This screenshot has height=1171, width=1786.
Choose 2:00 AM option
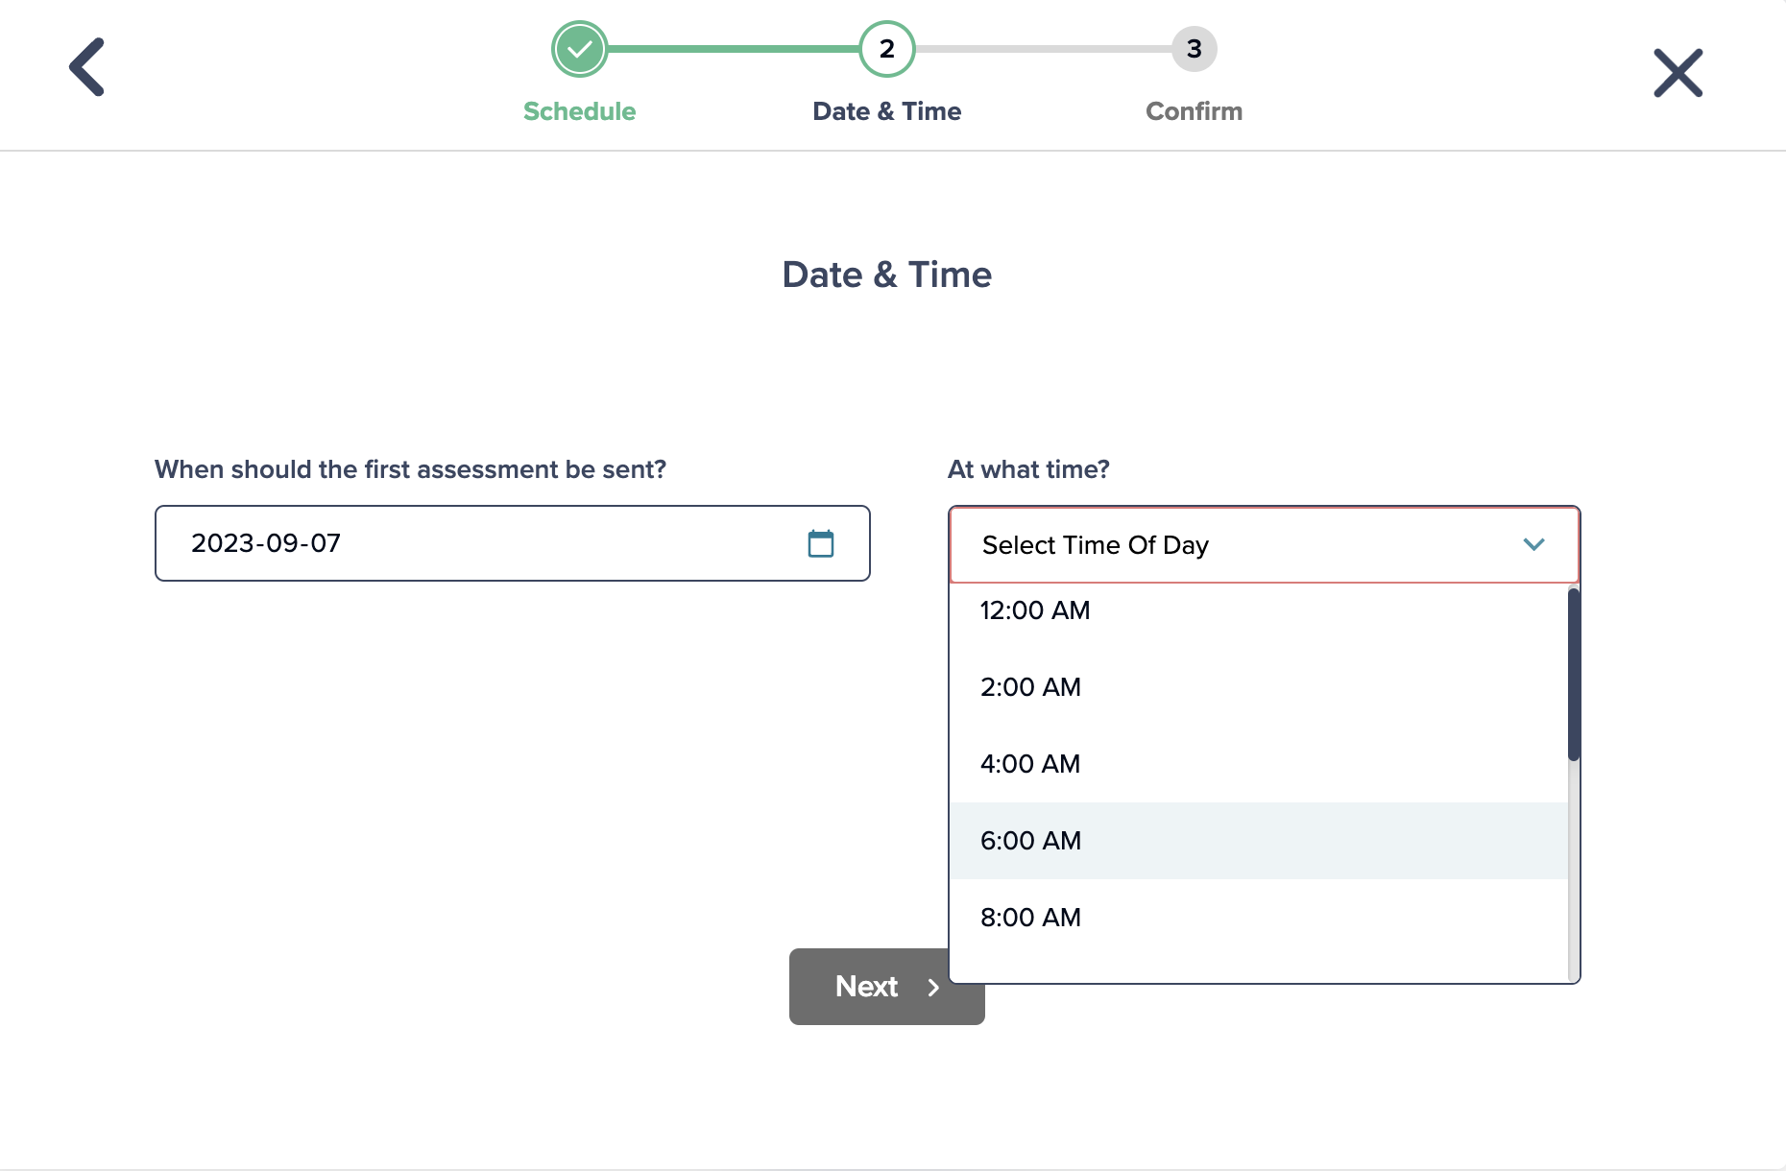pos(1030,687)
